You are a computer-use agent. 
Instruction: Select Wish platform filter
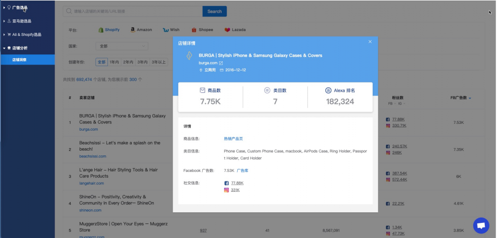click(x=171, y=30)
